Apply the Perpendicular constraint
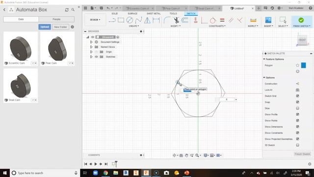Viewport: 314px width, 177px height. (x=240, y=20)
